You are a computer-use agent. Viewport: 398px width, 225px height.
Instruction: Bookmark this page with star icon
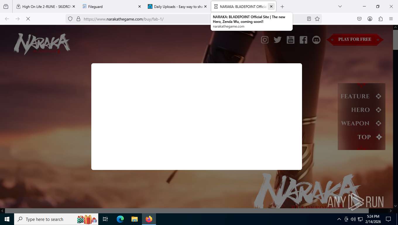(x=317, y=19)
